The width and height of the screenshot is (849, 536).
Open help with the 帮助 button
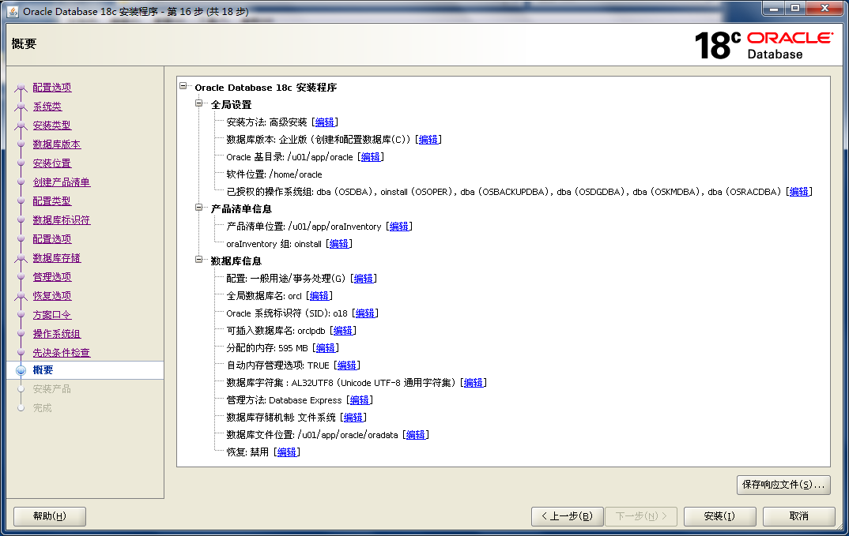tap(49, 516)
